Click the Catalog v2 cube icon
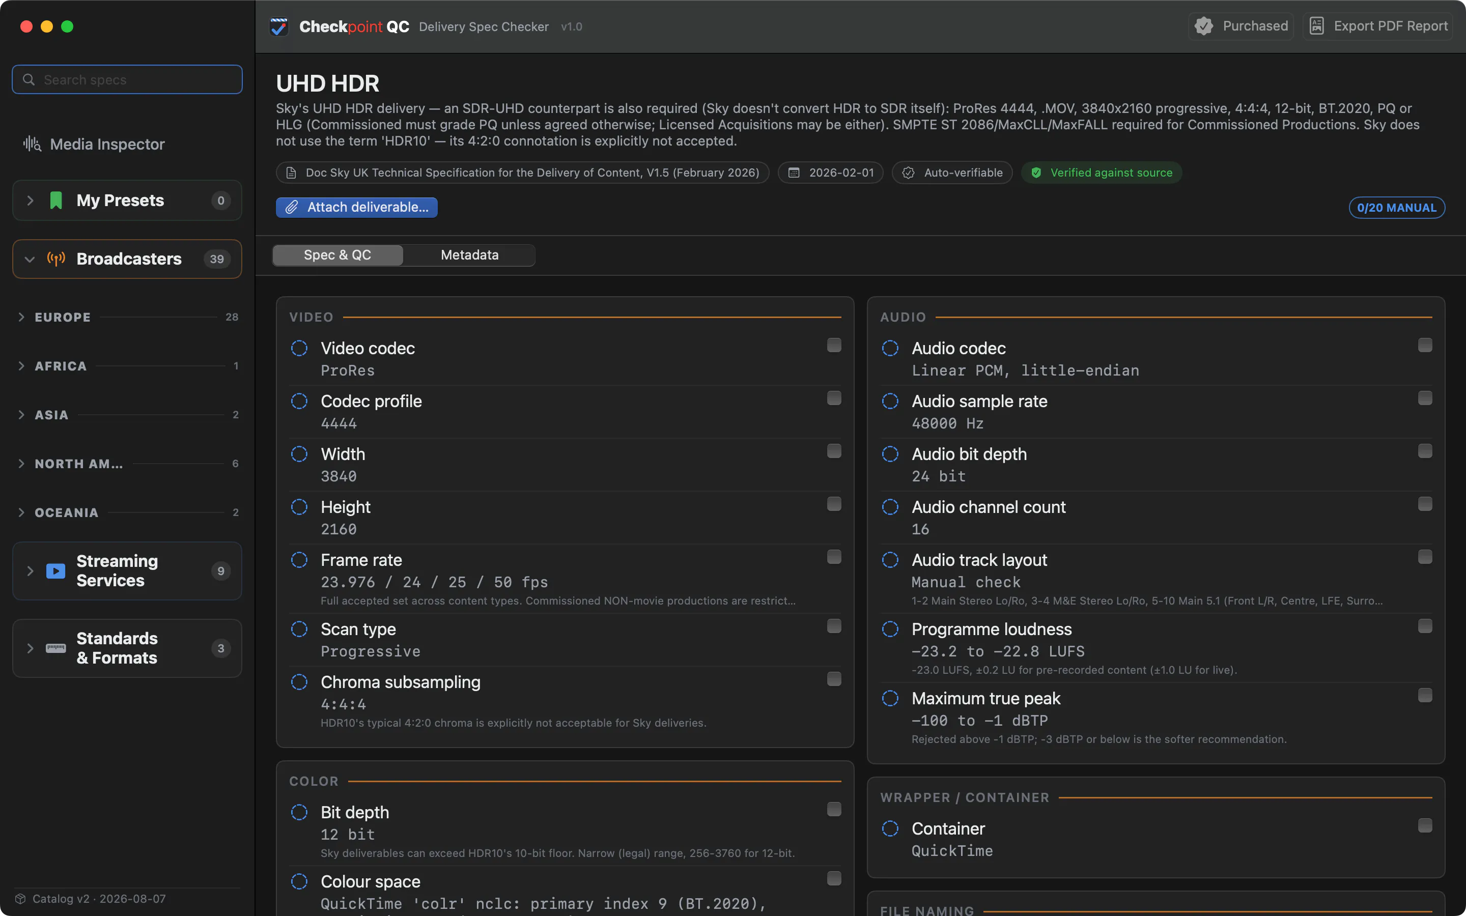1466x916 pixels. 20,898
